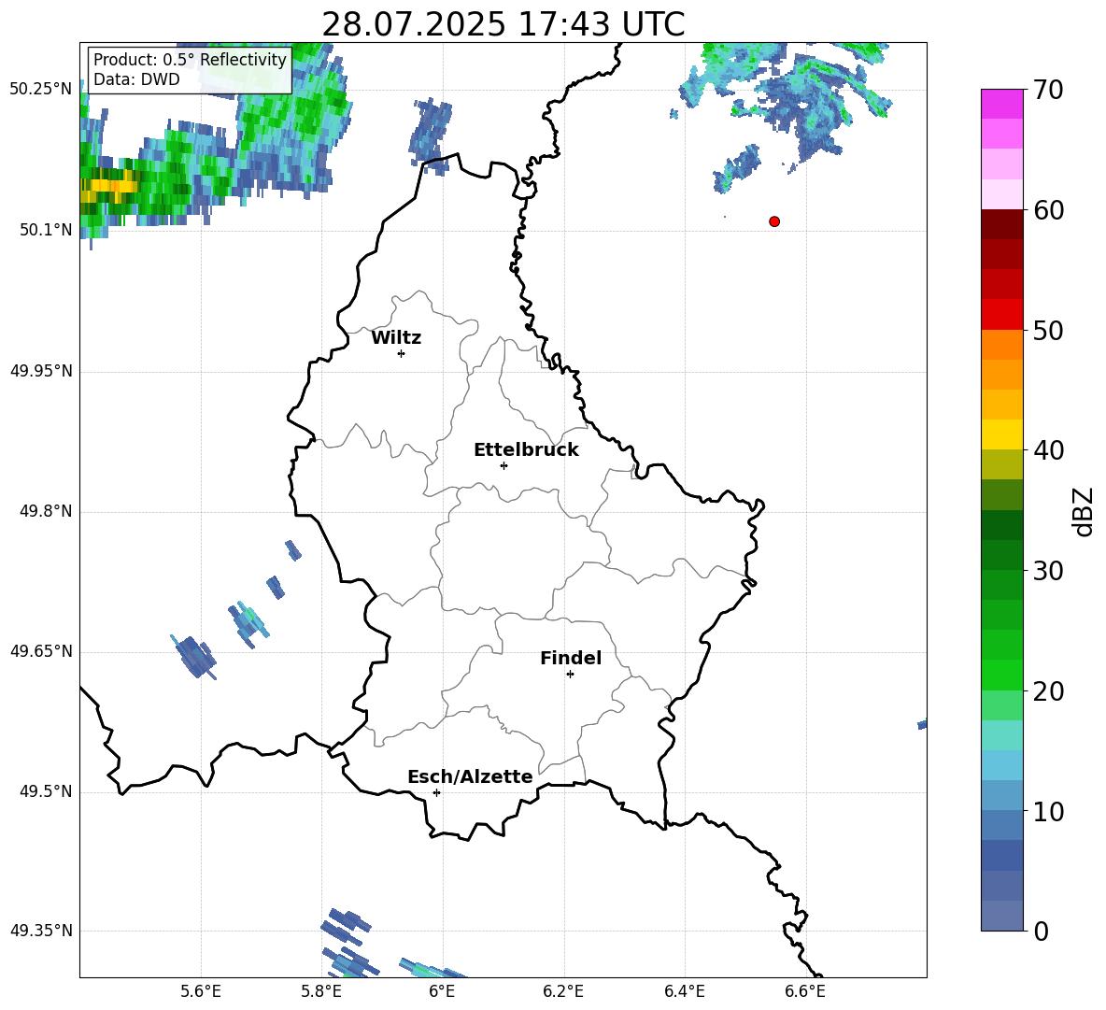Click the red dot marker on the map
The image size is (1106, 1010).
pos(774,221)
